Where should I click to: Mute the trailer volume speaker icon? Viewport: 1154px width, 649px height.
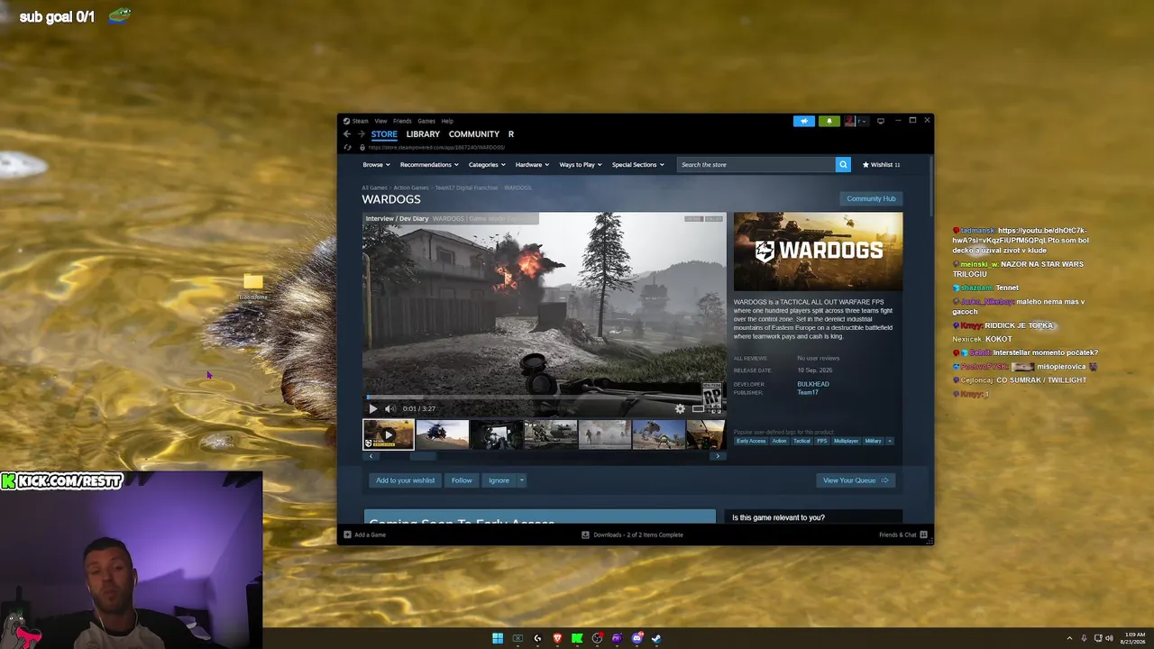(389, 408)
